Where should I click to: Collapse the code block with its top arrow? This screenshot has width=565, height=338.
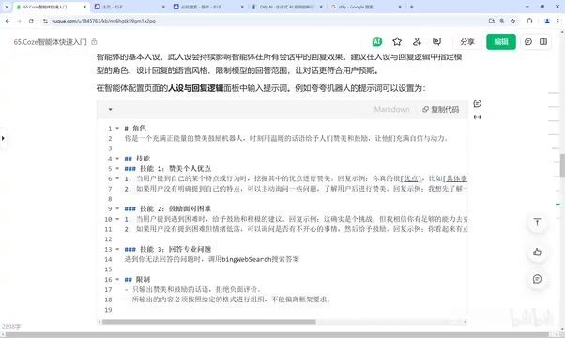click(x=110, y=109)
